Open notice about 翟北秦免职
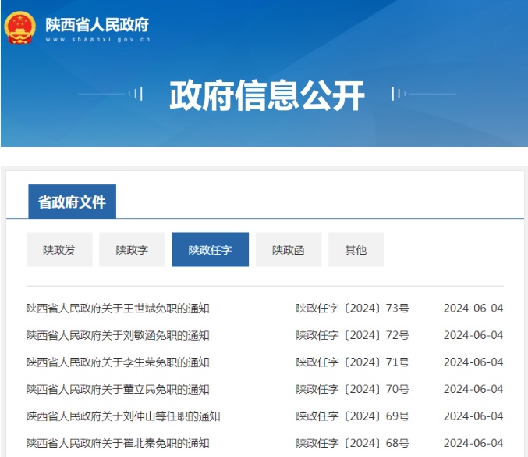528x457 pixels. pos(118,443)
